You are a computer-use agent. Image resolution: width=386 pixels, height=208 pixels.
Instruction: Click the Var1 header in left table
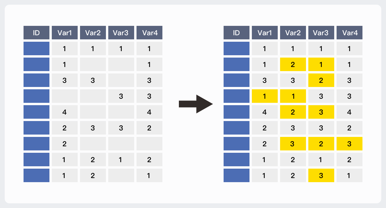point(64,33)
